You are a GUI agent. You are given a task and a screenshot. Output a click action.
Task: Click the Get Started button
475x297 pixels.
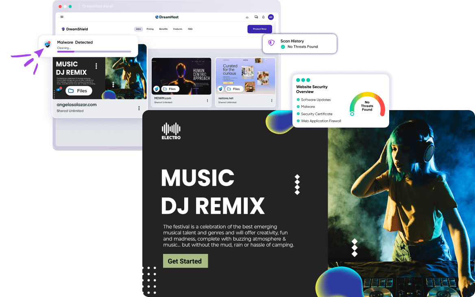(x=185, y=261)
